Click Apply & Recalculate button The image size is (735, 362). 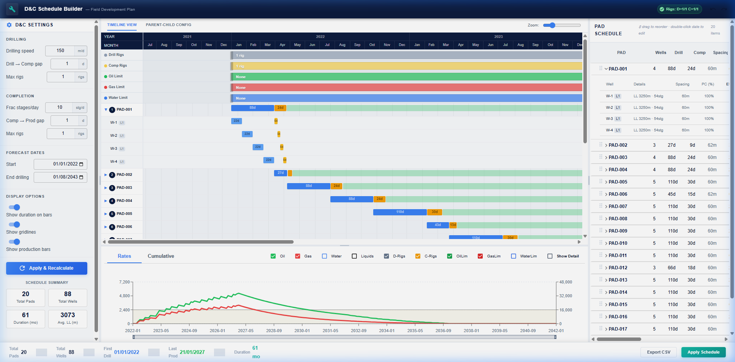(47, 268)
